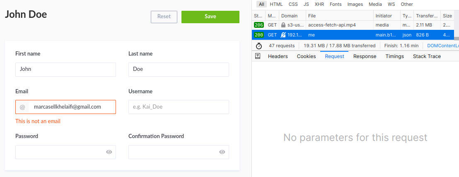The image size is (459, 177).
Task: Click the 2.11 MB transferred cell
Action: (x=424, y=25)
